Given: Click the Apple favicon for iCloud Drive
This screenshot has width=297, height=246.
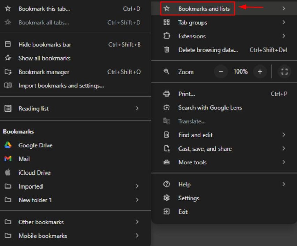Looking at the screenshot, I should click(8, 172).
